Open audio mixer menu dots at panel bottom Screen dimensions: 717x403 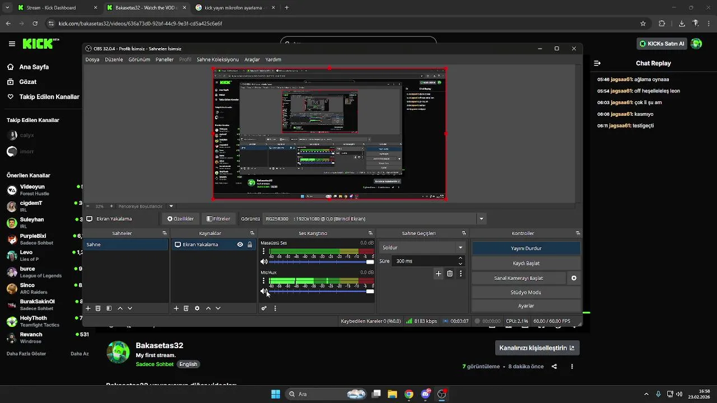click(x=275, y=308)
